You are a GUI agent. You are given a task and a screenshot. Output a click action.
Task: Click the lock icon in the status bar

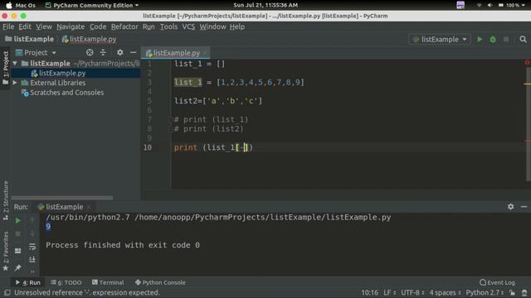pos(512,292)
